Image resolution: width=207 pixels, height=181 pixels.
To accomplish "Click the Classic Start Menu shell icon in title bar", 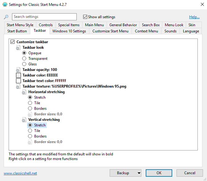I will click(4, 5).
